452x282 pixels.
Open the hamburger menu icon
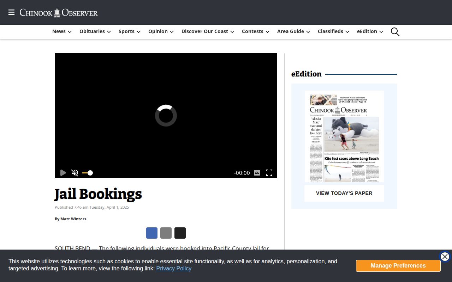[11, 12]
